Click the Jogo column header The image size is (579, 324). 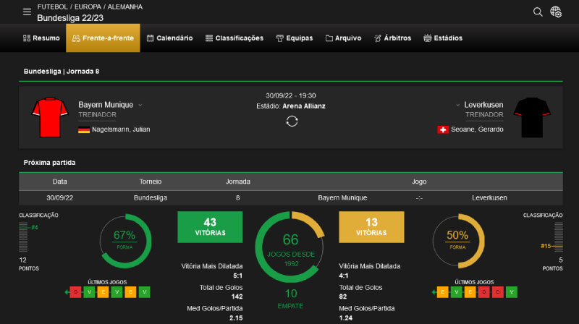(x=419, y=182)
